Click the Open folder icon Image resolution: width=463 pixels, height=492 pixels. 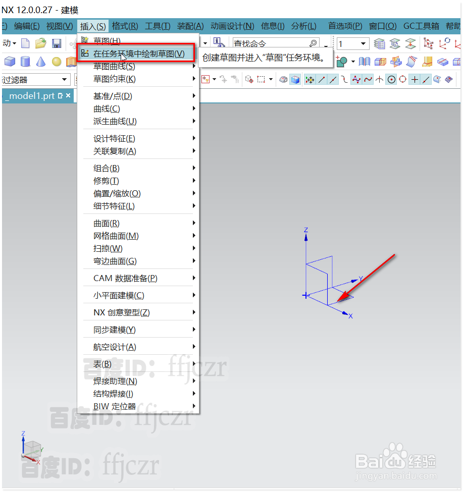[40, 43]
